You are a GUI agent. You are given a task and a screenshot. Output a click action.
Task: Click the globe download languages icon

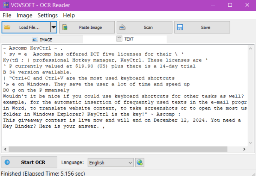140,162
